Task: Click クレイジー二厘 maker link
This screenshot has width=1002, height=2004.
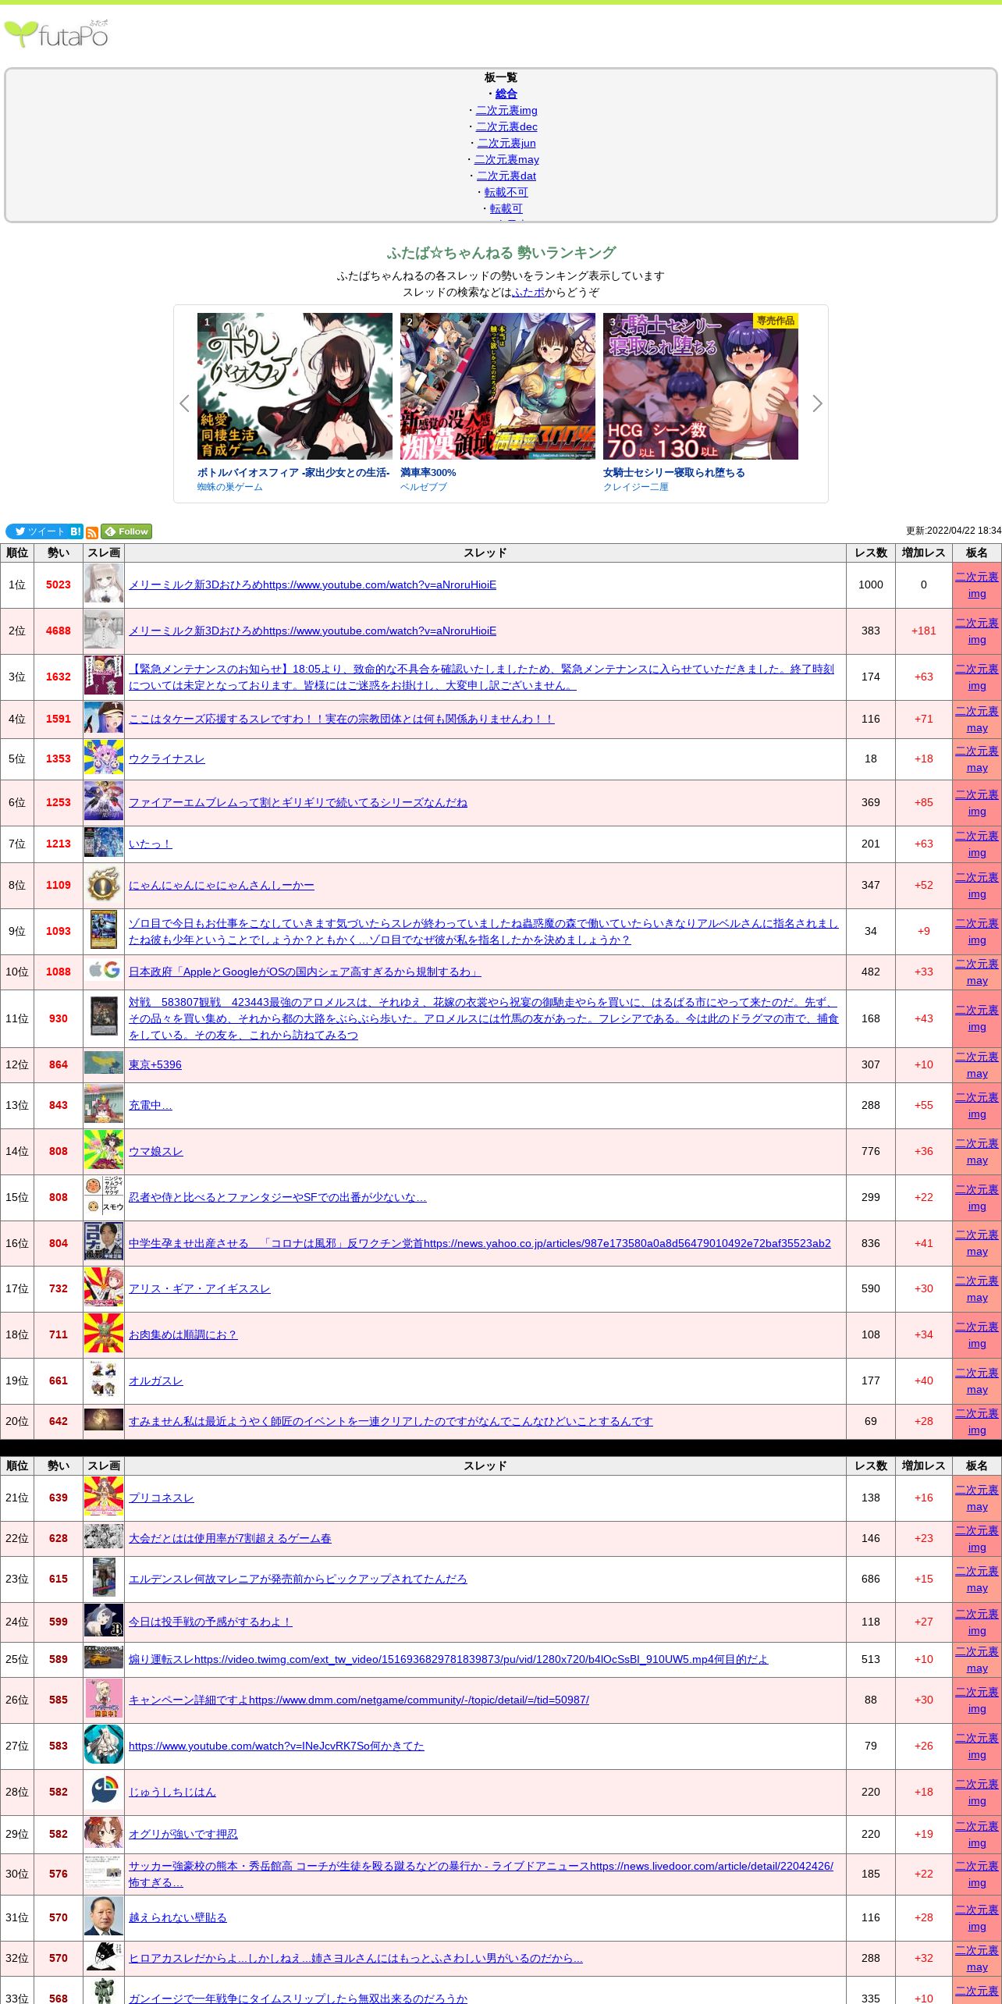Action: point(636,487)
